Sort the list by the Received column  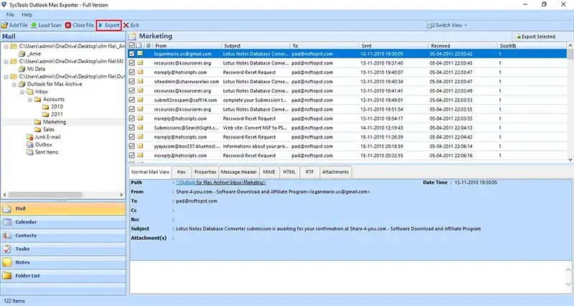click(x=463, y=46)
